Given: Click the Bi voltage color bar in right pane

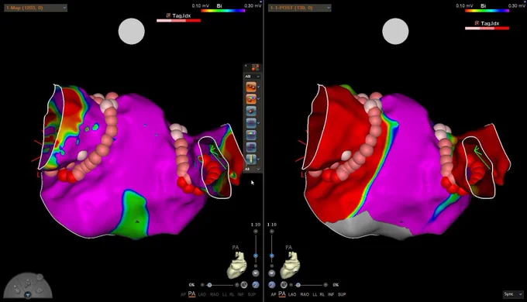Looking at the screenshot, I should tap(487, 11).
